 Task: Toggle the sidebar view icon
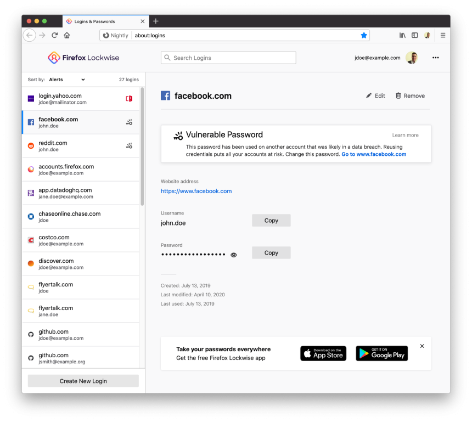(414, 35)
